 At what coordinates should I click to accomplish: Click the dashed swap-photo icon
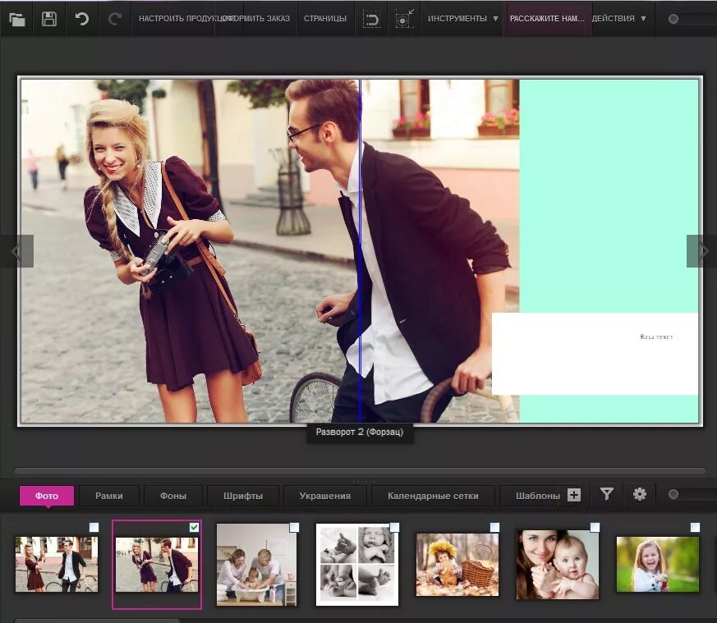(x=371, y=20)
